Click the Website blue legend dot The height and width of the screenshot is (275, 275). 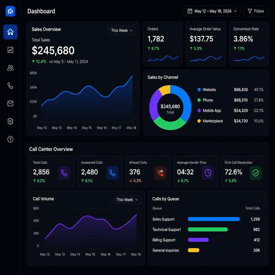[199, 90]
